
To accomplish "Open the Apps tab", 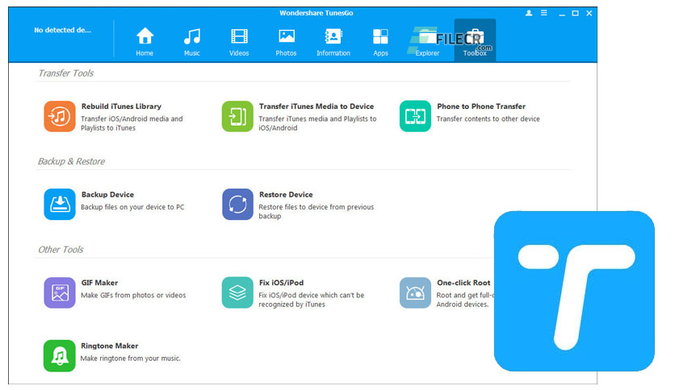I will pos(380,41).
